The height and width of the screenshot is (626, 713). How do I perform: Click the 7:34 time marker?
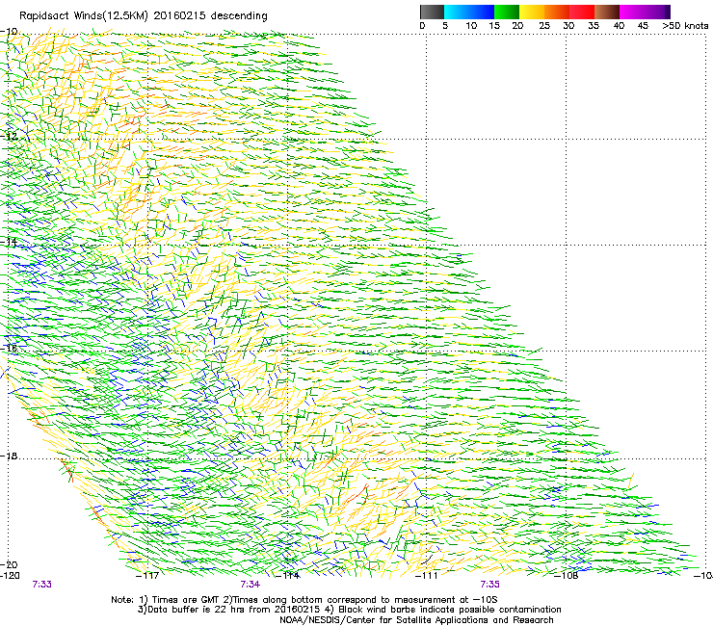[x=251, y=585]
